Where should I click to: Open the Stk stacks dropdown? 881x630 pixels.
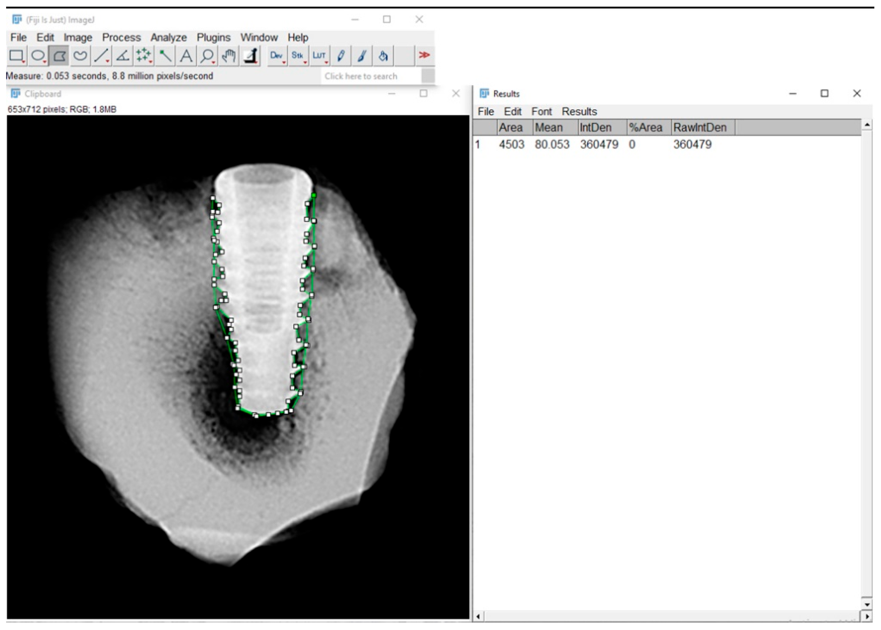coord(298,56)
